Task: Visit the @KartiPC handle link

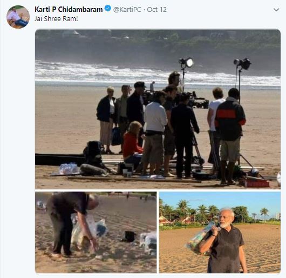Action: tap(127, 10)
